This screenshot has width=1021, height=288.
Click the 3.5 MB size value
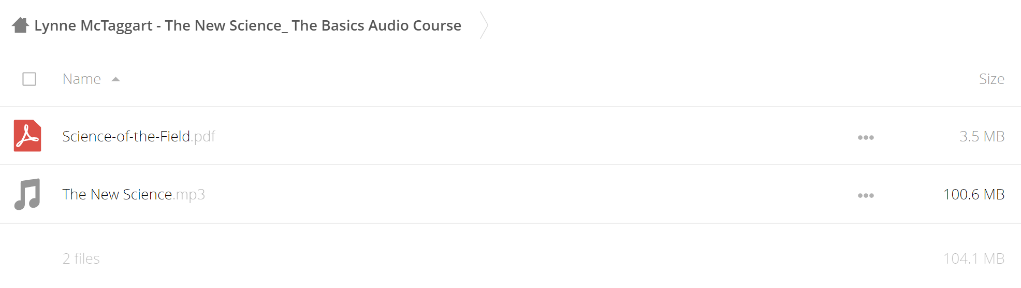pos(982,136)
